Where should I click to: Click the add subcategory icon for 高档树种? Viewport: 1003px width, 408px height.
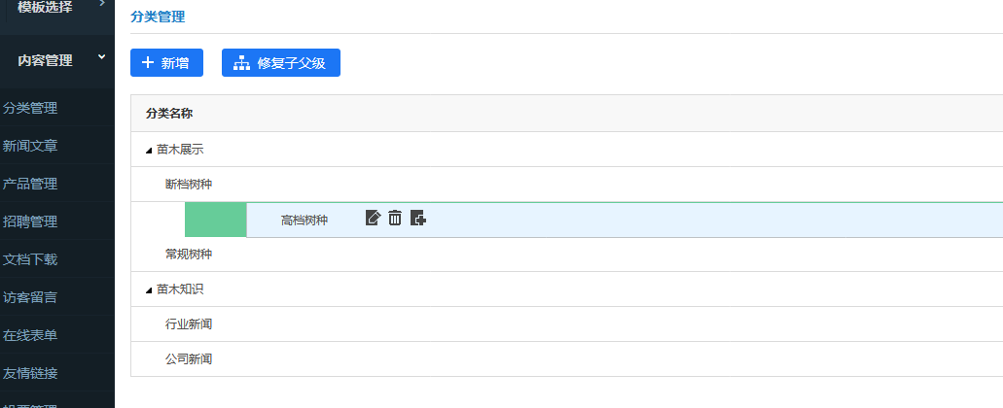418,218
